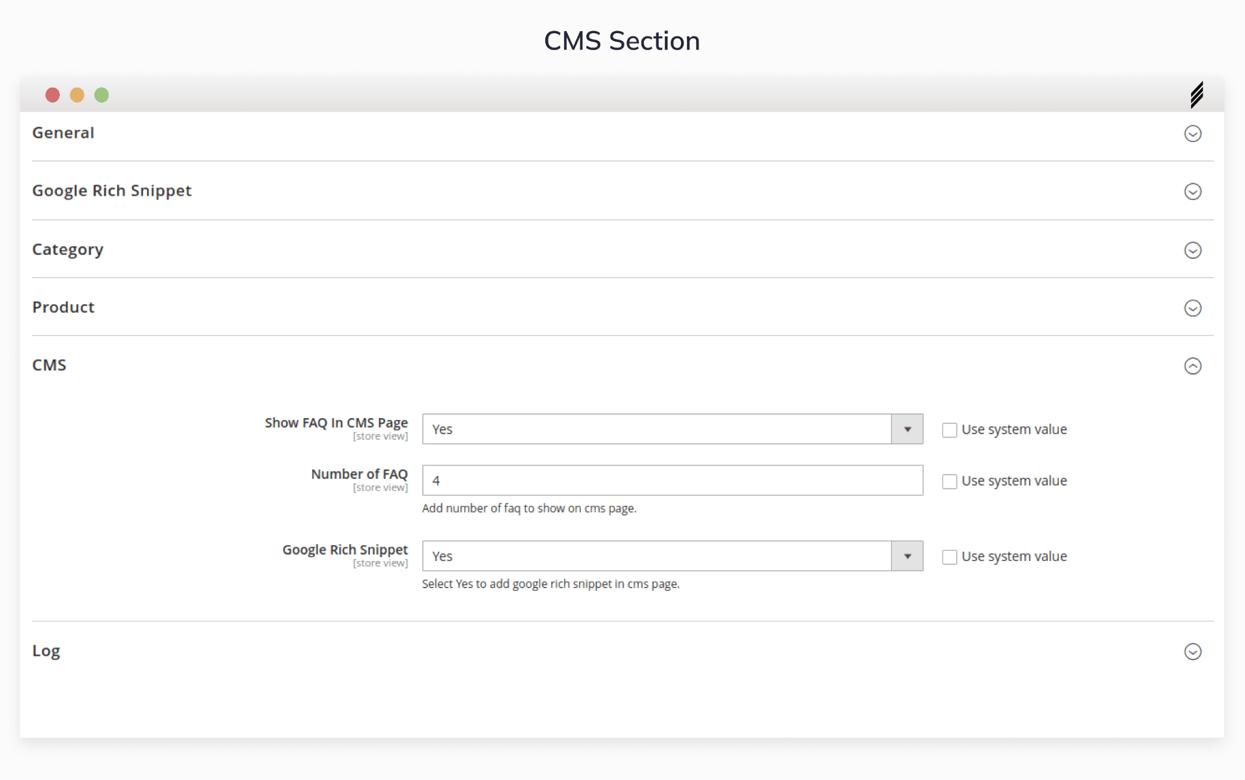Enable system value for Show FAQ In CMS Page

[x=950, y=430]
